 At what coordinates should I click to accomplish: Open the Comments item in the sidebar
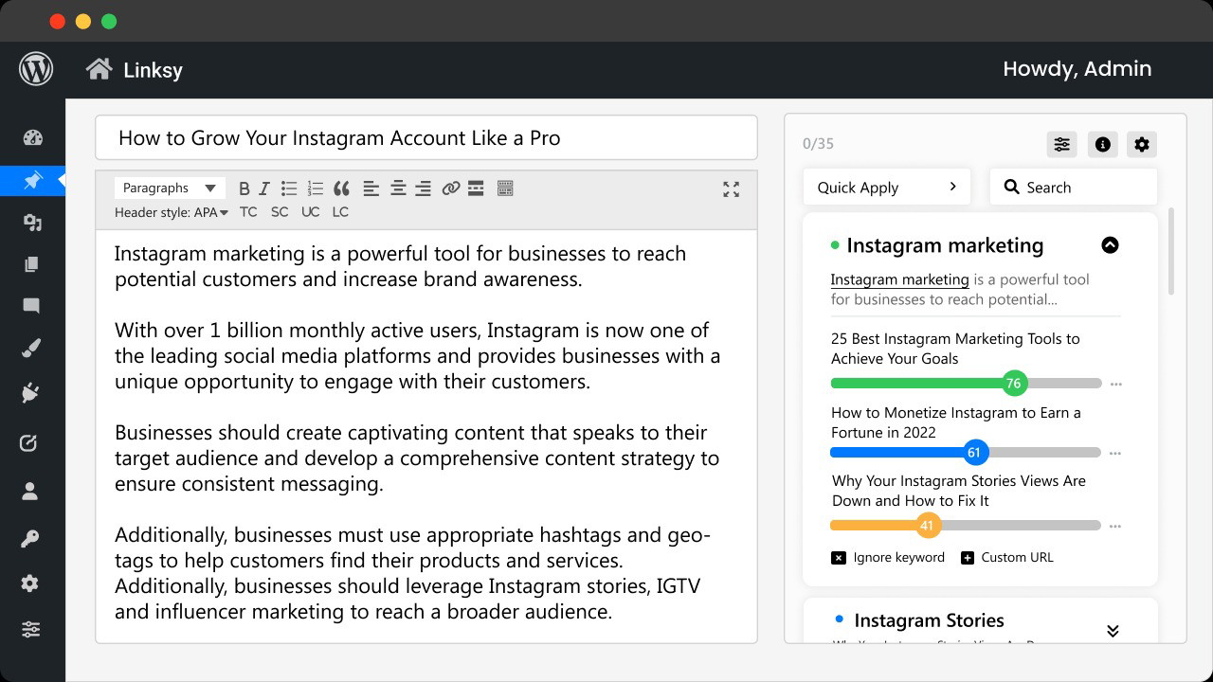point(31,306)
